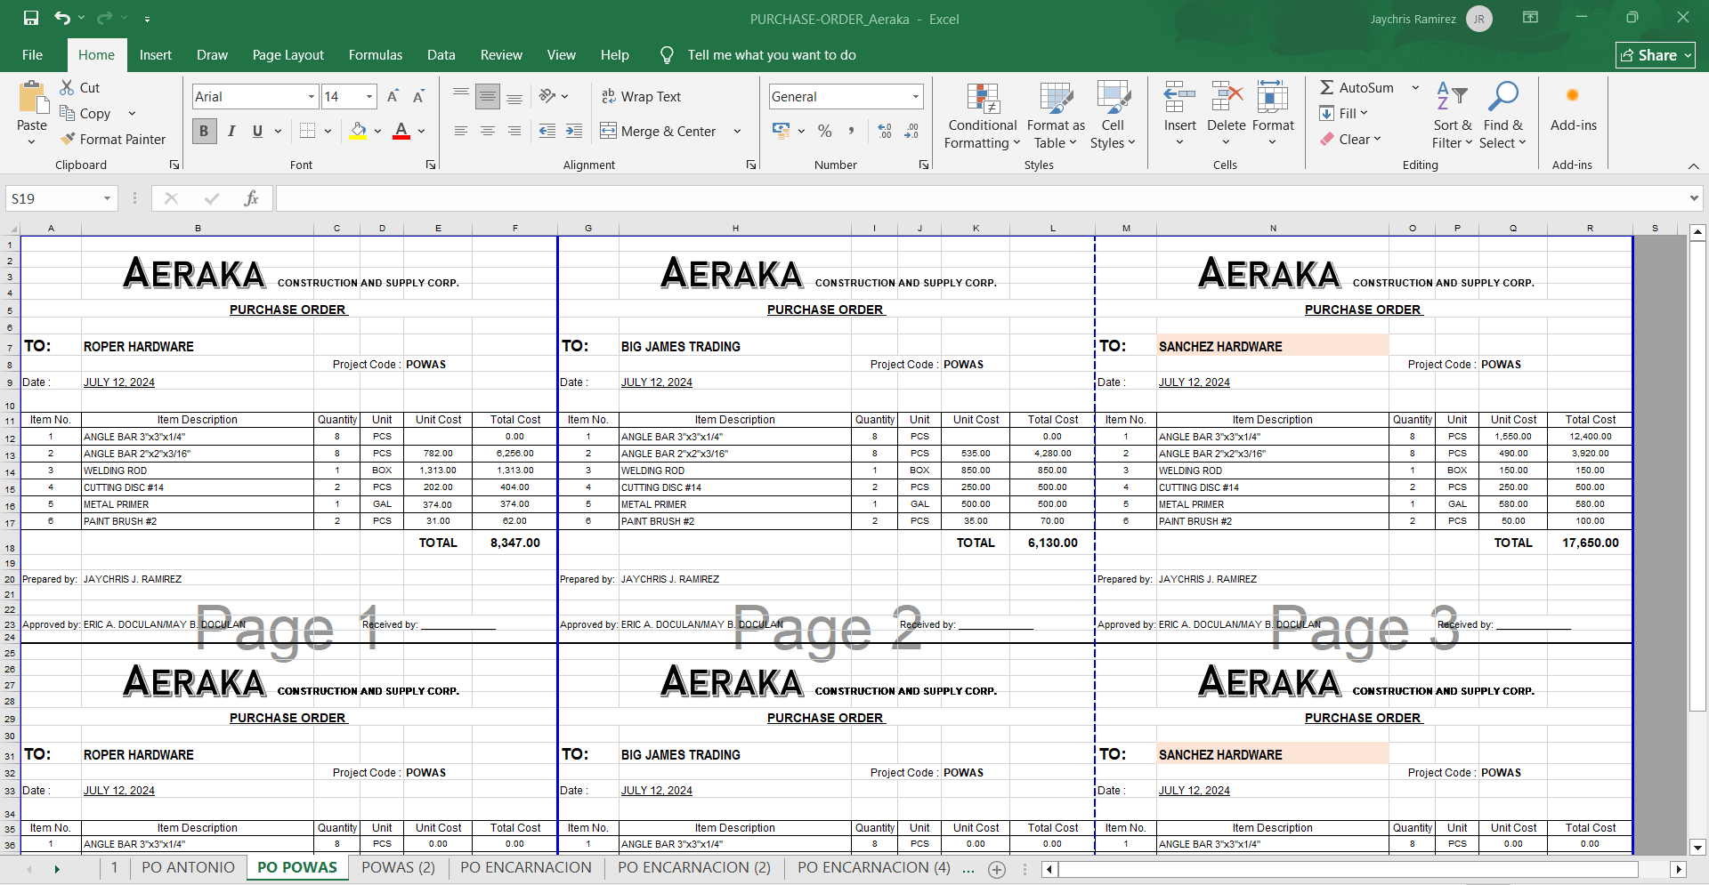Click the Sort & Filter icon
1709x885 pixels.
click(1452, 96)
